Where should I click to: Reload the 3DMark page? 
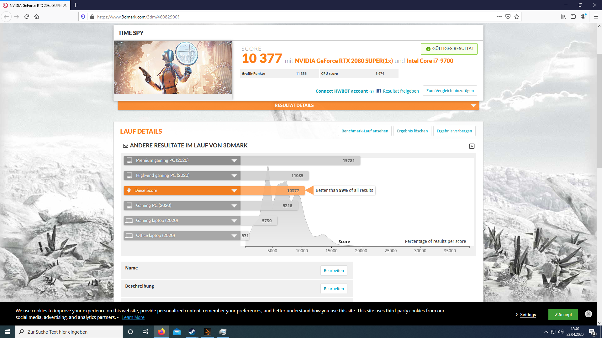[x=27, y=17]
